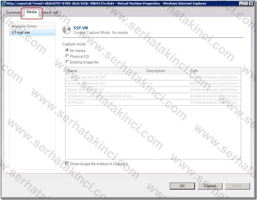
Task: Click the SSP-VM heading text
Action: point(81,28)
